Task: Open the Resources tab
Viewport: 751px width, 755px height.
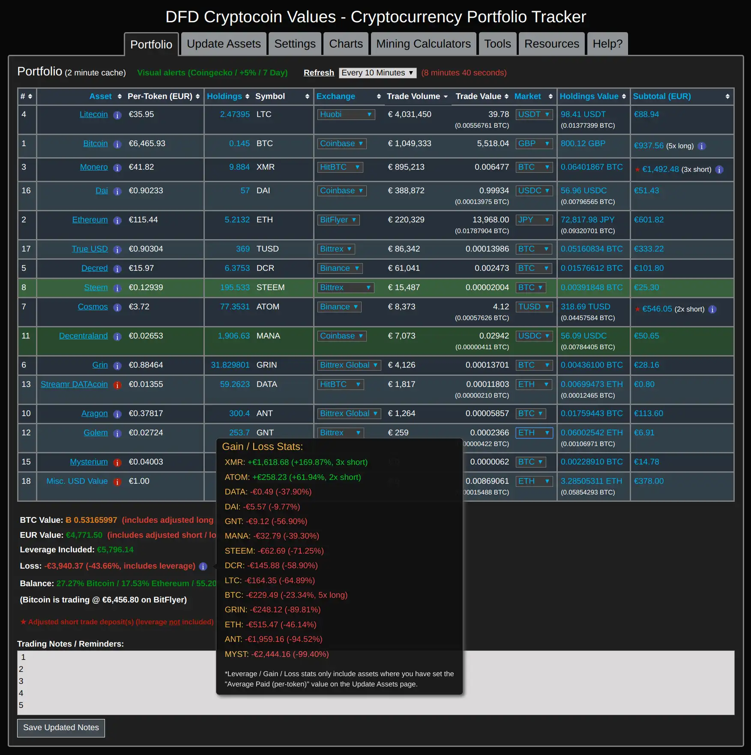Action: pos(551,44)
